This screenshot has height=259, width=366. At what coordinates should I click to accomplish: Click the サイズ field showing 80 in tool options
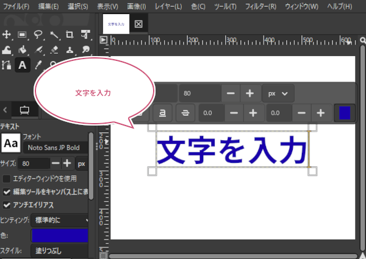pos(34,164)
